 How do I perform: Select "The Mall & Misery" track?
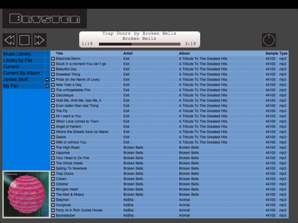pos(70,195)
